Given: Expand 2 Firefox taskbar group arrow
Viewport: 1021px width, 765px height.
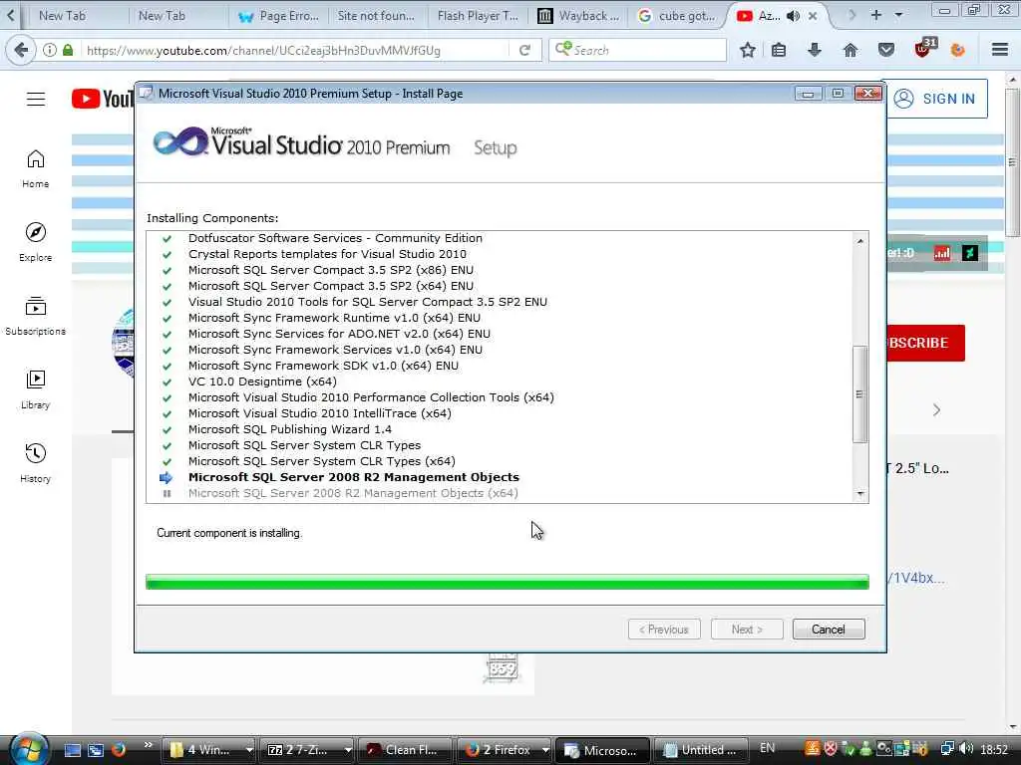Looking at the screenshot, I should pyautogui.click(x=545, y=750).
